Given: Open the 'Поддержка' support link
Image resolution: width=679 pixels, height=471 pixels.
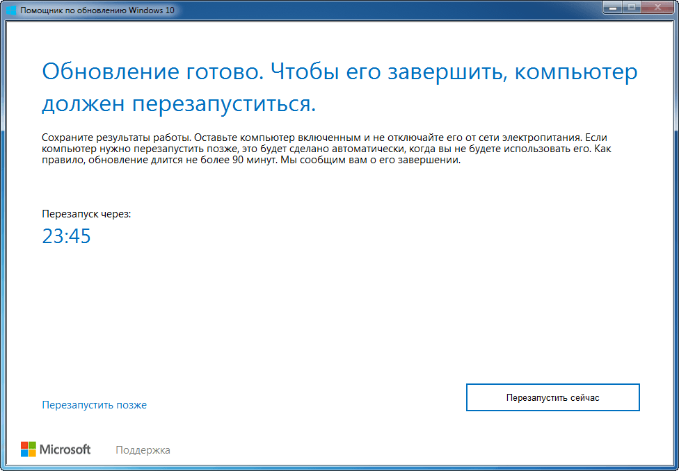Looking at the screenshot, I should pyautogui.click(x=143, y=450).
